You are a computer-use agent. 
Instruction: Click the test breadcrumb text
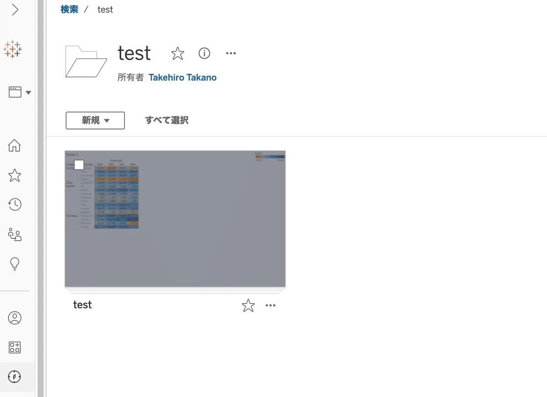[105, 9]
